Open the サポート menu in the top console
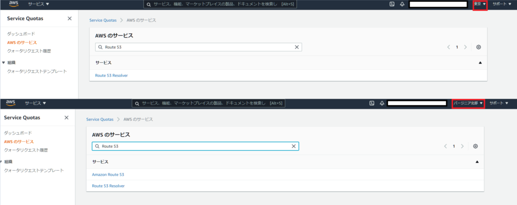517x205 pixels. point(503,4)
